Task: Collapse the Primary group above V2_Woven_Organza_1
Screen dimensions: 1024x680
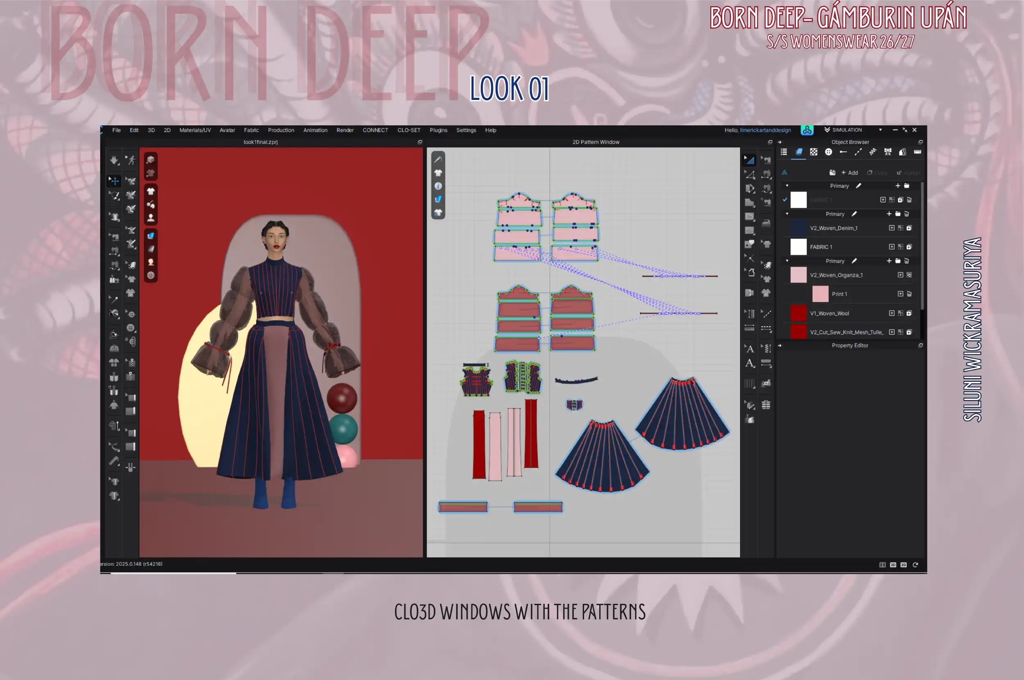Action: coord(787,261)
